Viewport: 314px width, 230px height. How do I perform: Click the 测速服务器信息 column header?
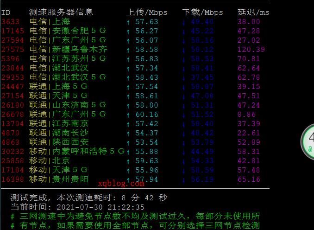[61, 12]
